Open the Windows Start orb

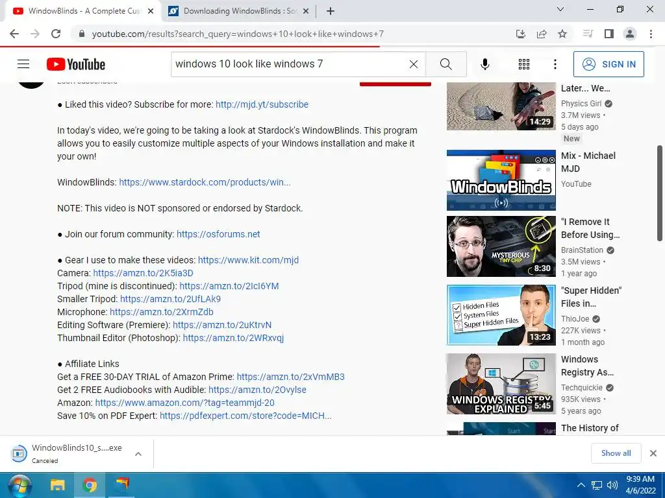click(19, 485)
